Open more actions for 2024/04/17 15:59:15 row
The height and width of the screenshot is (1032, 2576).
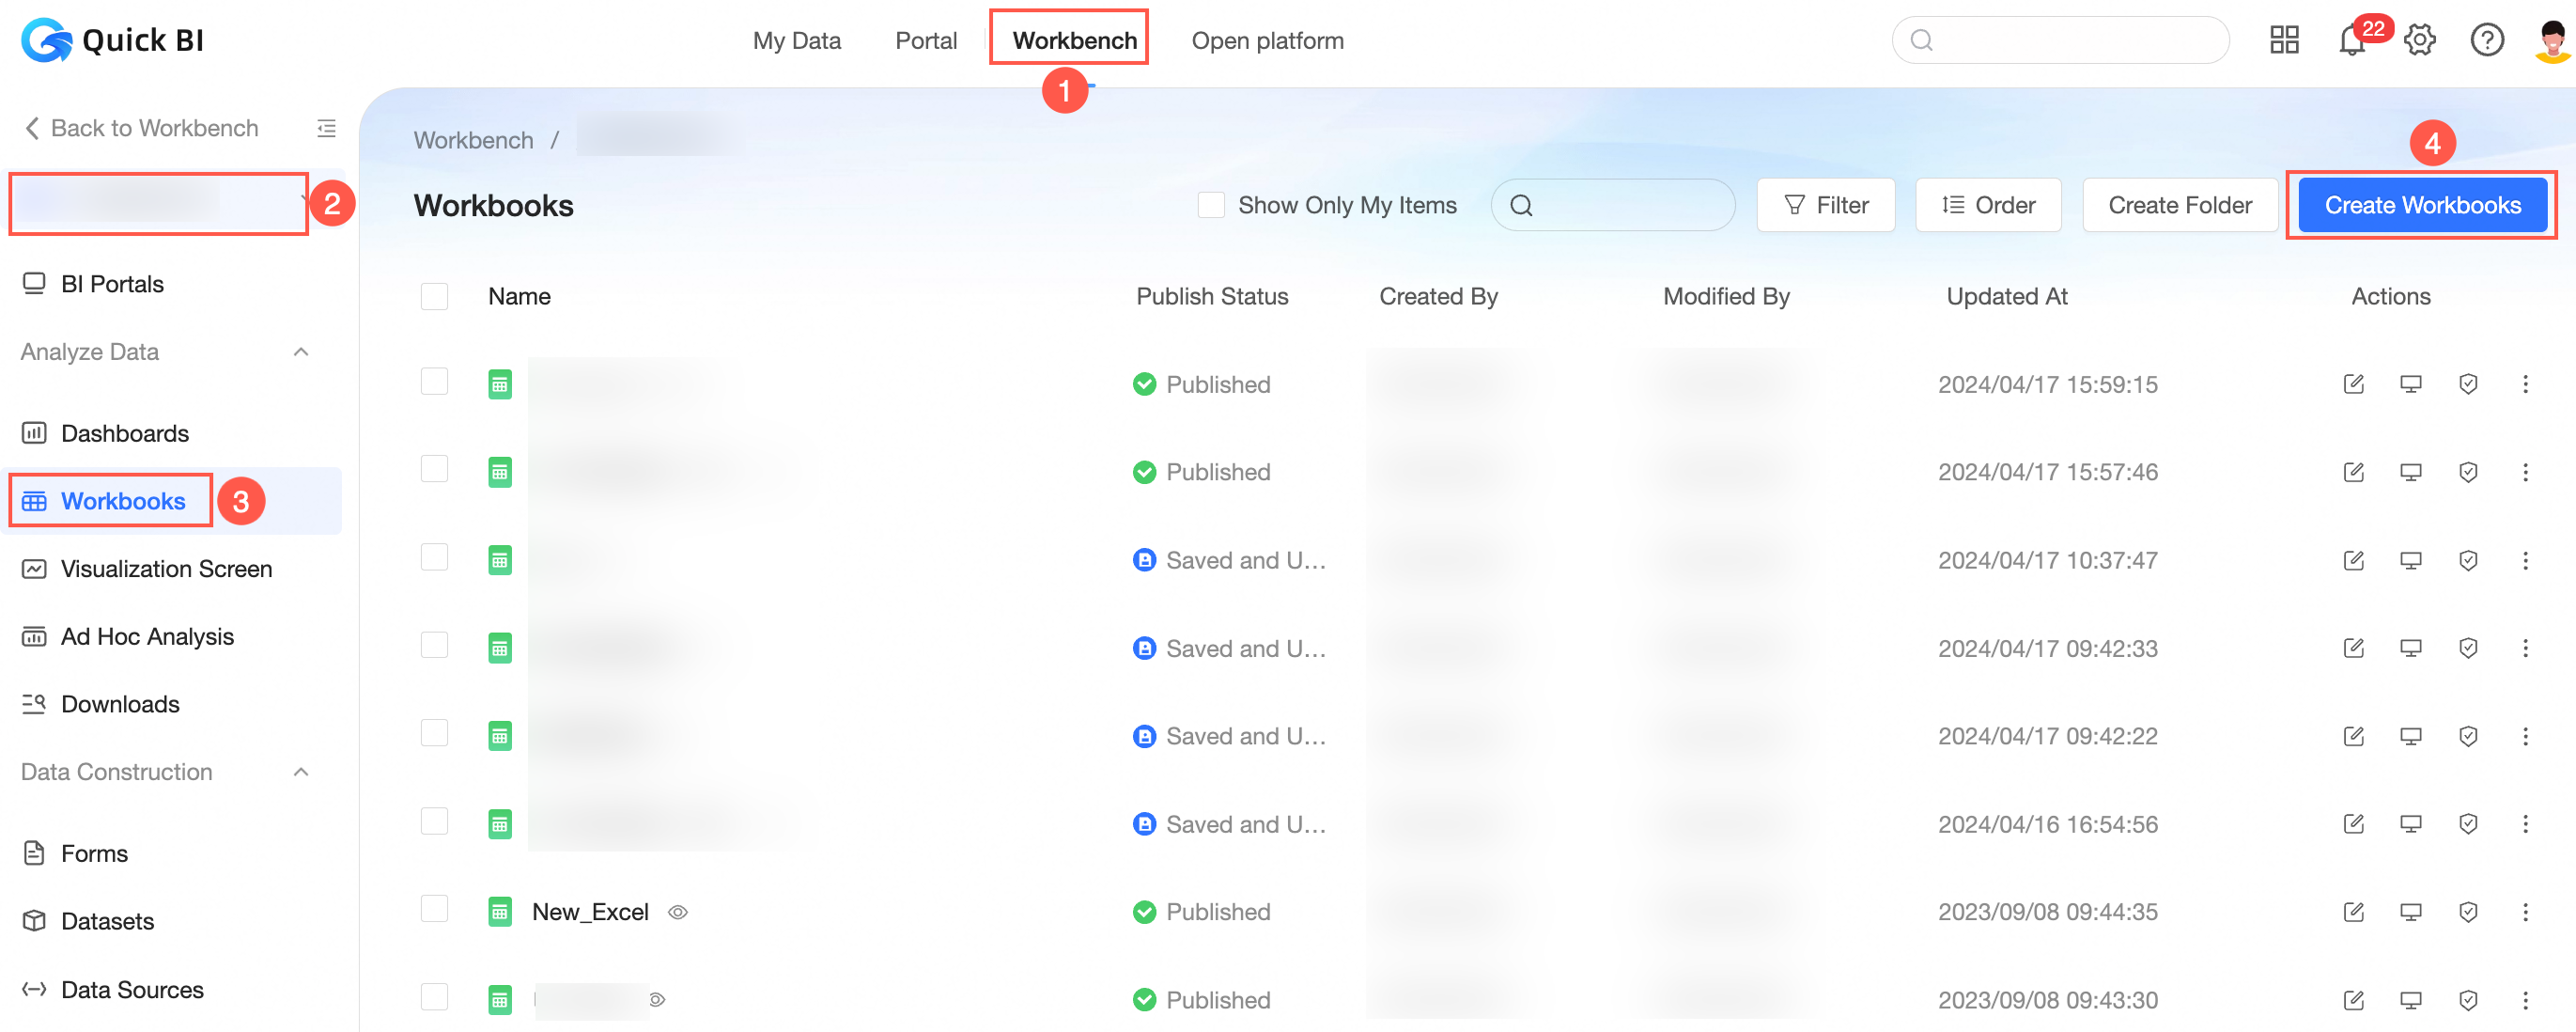pyautogui.click(x=2525, y=384)
